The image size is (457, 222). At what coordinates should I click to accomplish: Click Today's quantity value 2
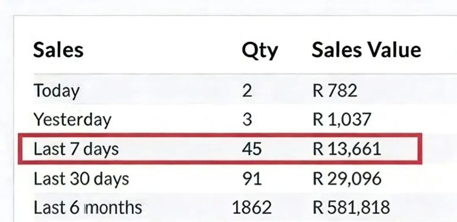[248, 91]
